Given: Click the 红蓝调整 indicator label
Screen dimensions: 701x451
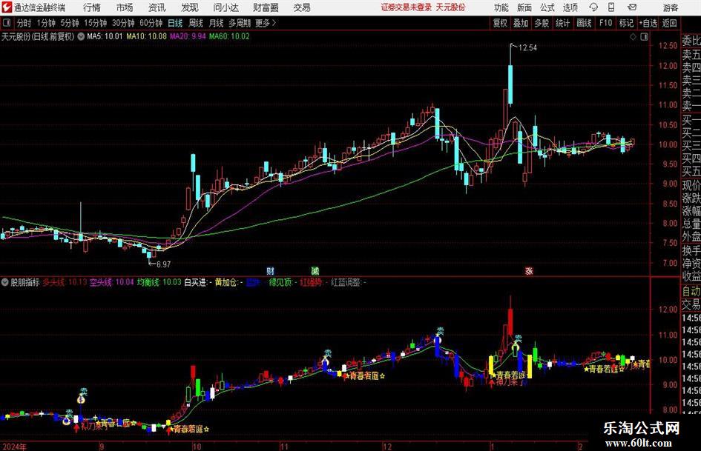Looking at the screenshot, I should pos(348,282).
